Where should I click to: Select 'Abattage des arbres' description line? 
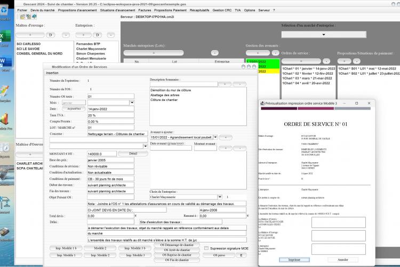click(165, 95)
